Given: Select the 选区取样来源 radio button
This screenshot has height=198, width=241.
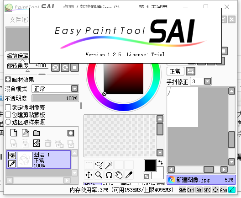Looking at the screenshot, I should click(8, 122).
